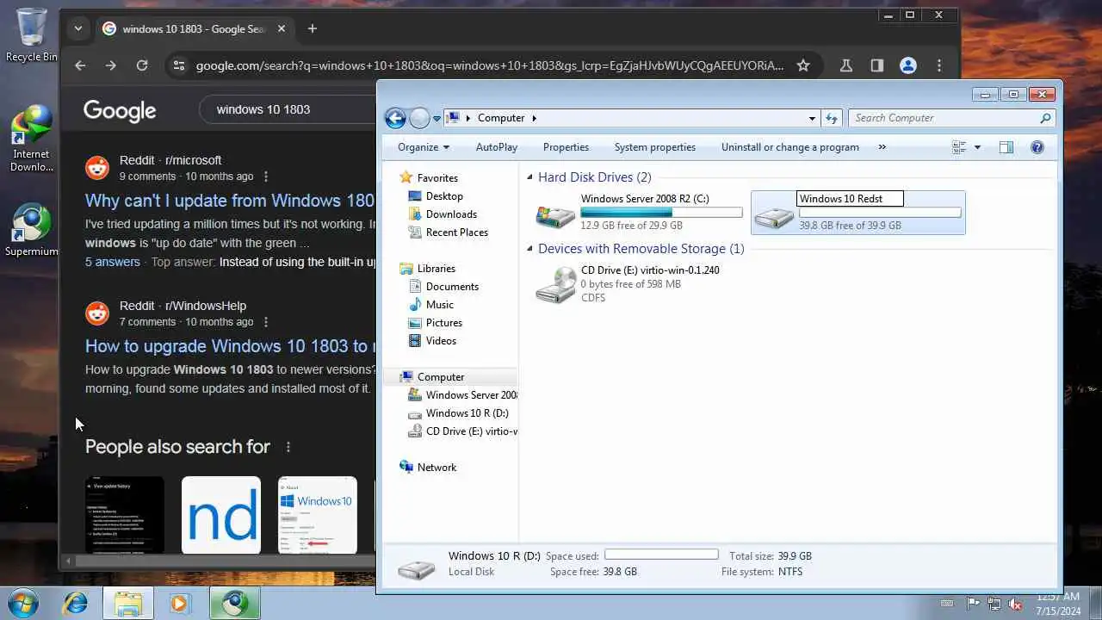1102x620 pixels.
Task: Open Chrome three-dot menu
Action: coord(939,65)
